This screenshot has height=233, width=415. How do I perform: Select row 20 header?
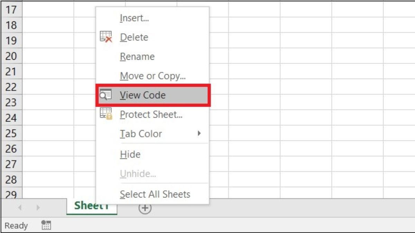click(x=11, y=56)
